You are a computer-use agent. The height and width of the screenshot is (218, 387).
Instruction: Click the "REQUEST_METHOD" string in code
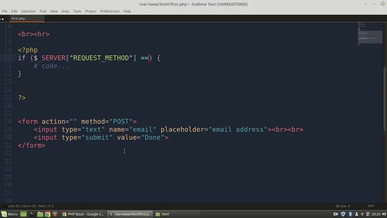[x=101, y=58]
